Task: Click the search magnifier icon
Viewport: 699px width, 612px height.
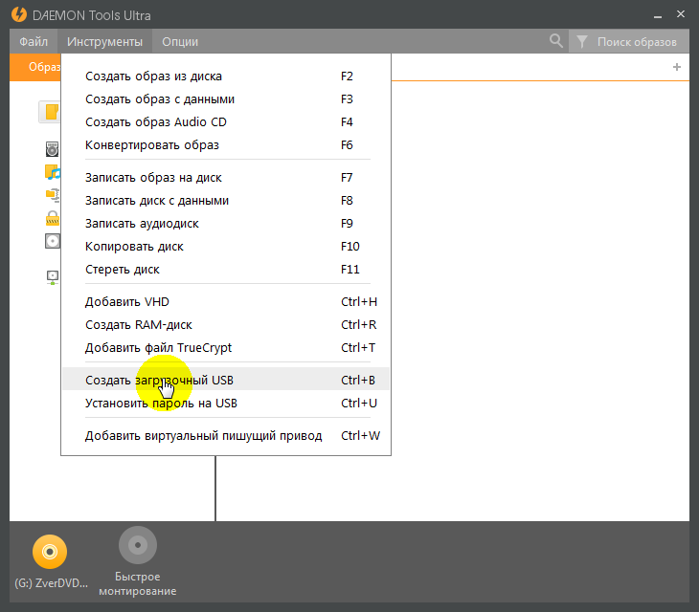Action: 556,41
